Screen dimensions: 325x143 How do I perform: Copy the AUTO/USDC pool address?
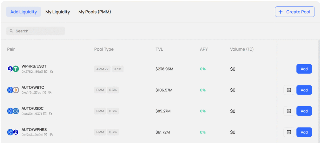click(50, 114)
